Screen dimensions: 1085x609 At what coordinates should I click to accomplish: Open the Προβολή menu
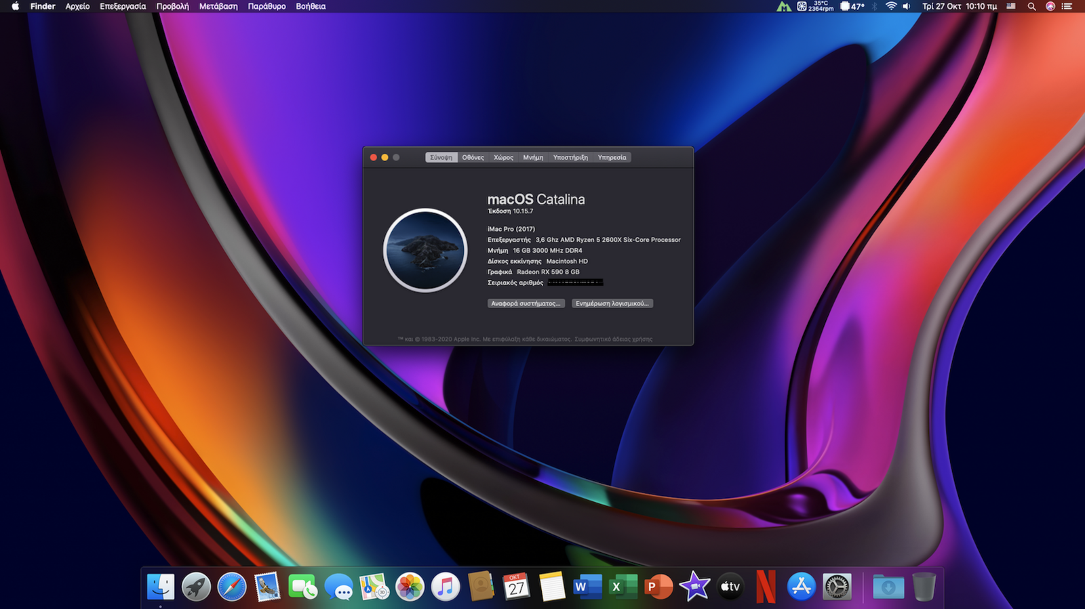pyautogui.click(x=172, y=6)
